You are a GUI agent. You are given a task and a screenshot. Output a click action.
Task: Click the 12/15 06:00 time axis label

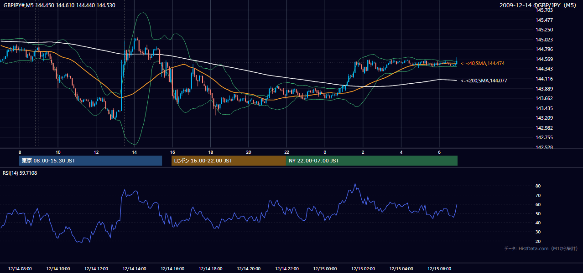[x=439, y=268]
